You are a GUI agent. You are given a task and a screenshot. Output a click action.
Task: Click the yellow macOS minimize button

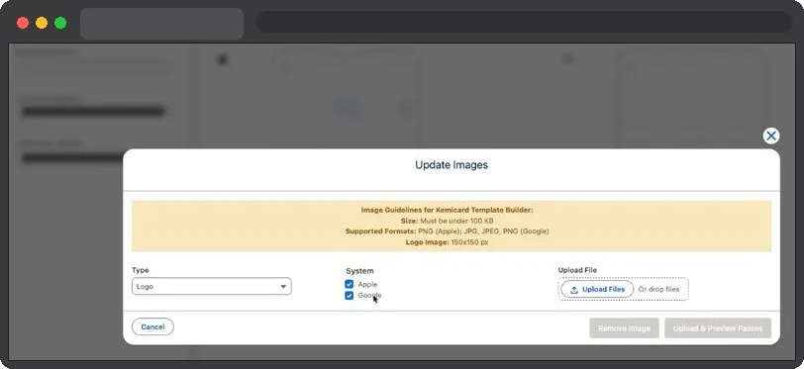coord(42,23)
